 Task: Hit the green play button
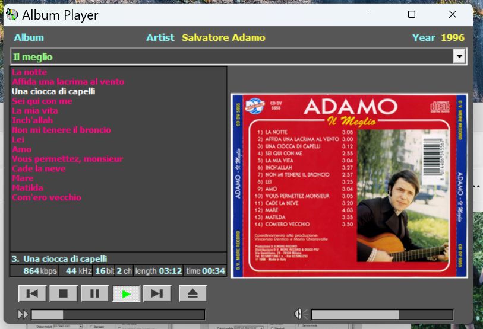tap(126, 293)
